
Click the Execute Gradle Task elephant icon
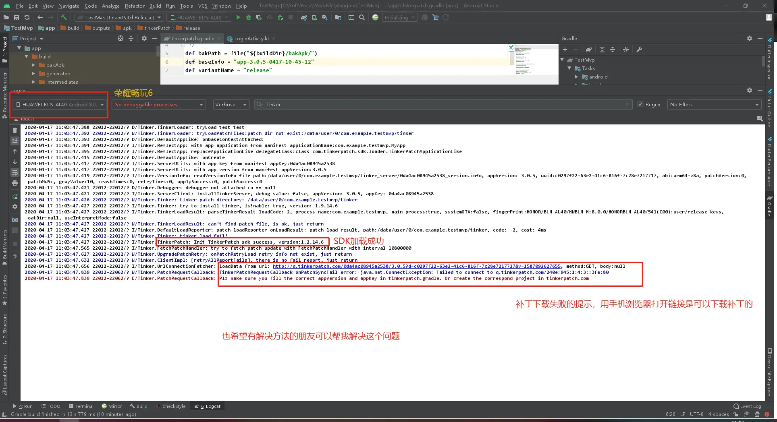(x=589, y=50)
